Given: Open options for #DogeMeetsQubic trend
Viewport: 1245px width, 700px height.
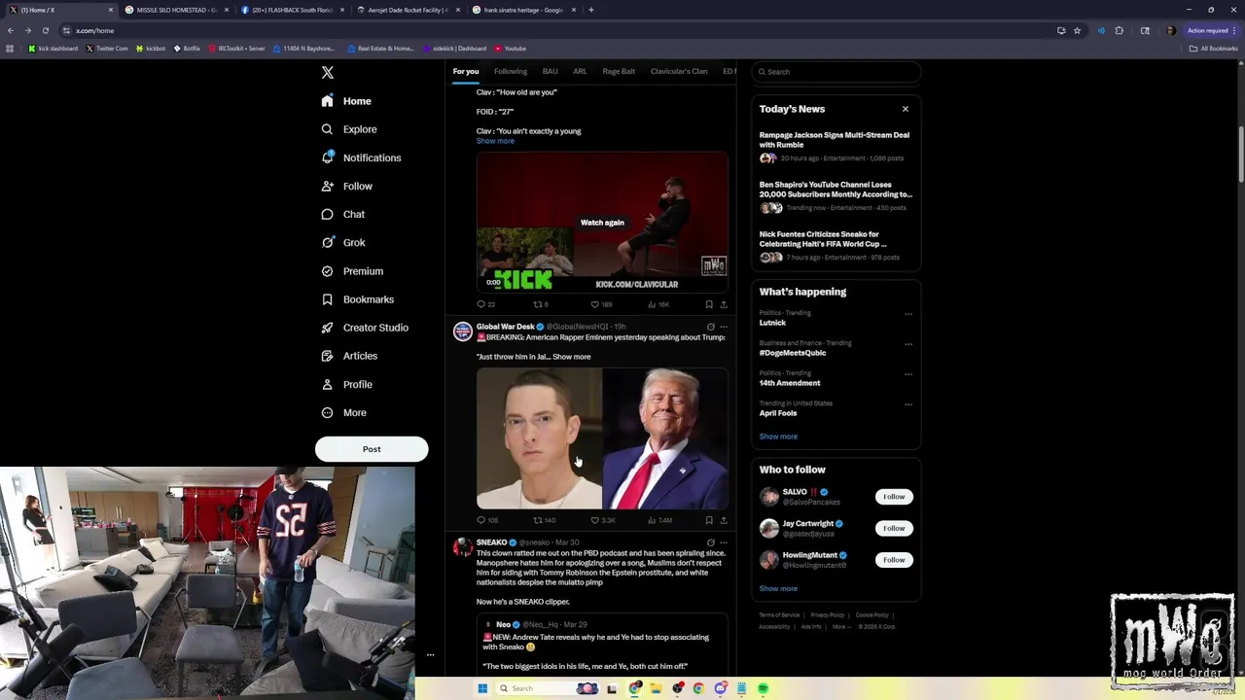Looking at the screenshot, I should coord(908,344).
